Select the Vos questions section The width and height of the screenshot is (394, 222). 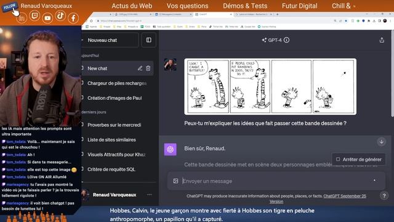pos(187,6)
